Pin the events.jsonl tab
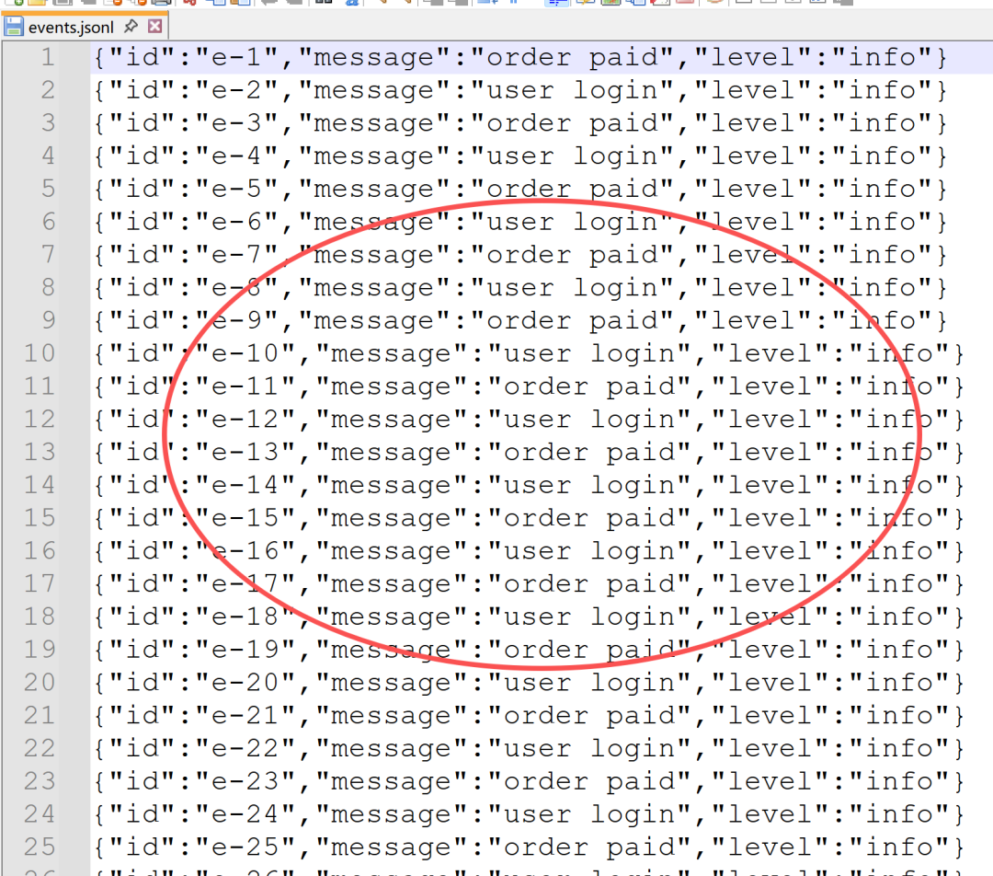 [131, 27]
